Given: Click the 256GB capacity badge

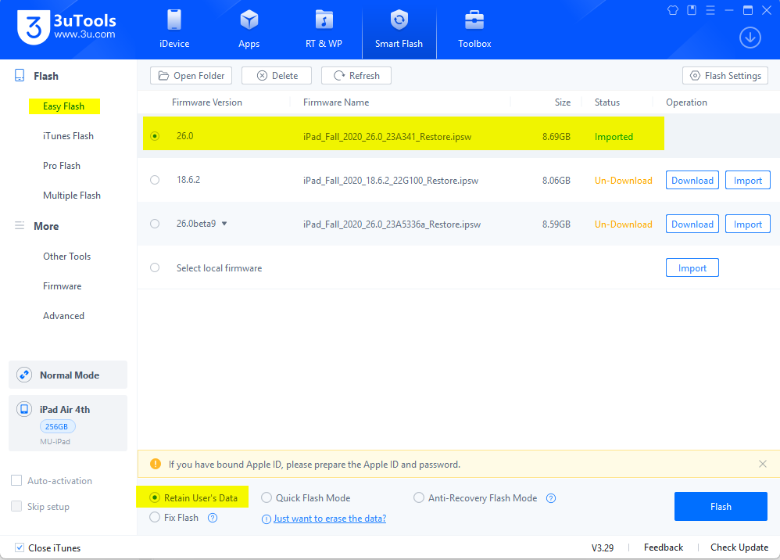Looking at the screenshot, I should (57, 426).
